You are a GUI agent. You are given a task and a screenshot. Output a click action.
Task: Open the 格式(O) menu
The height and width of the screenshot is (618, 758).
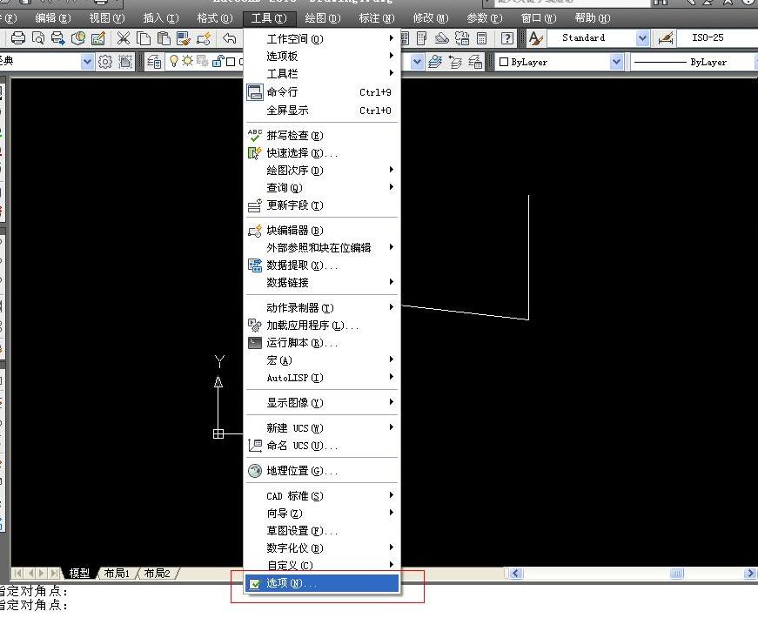coord(215,18)
